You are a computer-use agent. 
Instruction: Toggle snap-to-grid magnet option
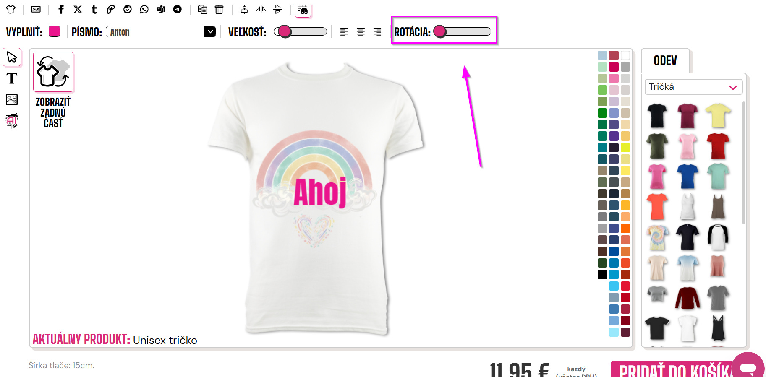(303, 9)
